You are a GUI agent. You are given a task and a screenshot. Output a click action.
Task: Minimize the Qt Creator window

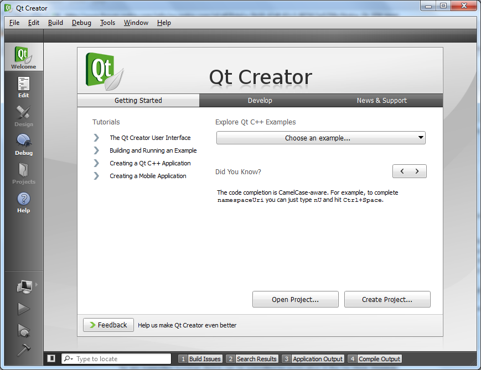click(x=428, y=6)
